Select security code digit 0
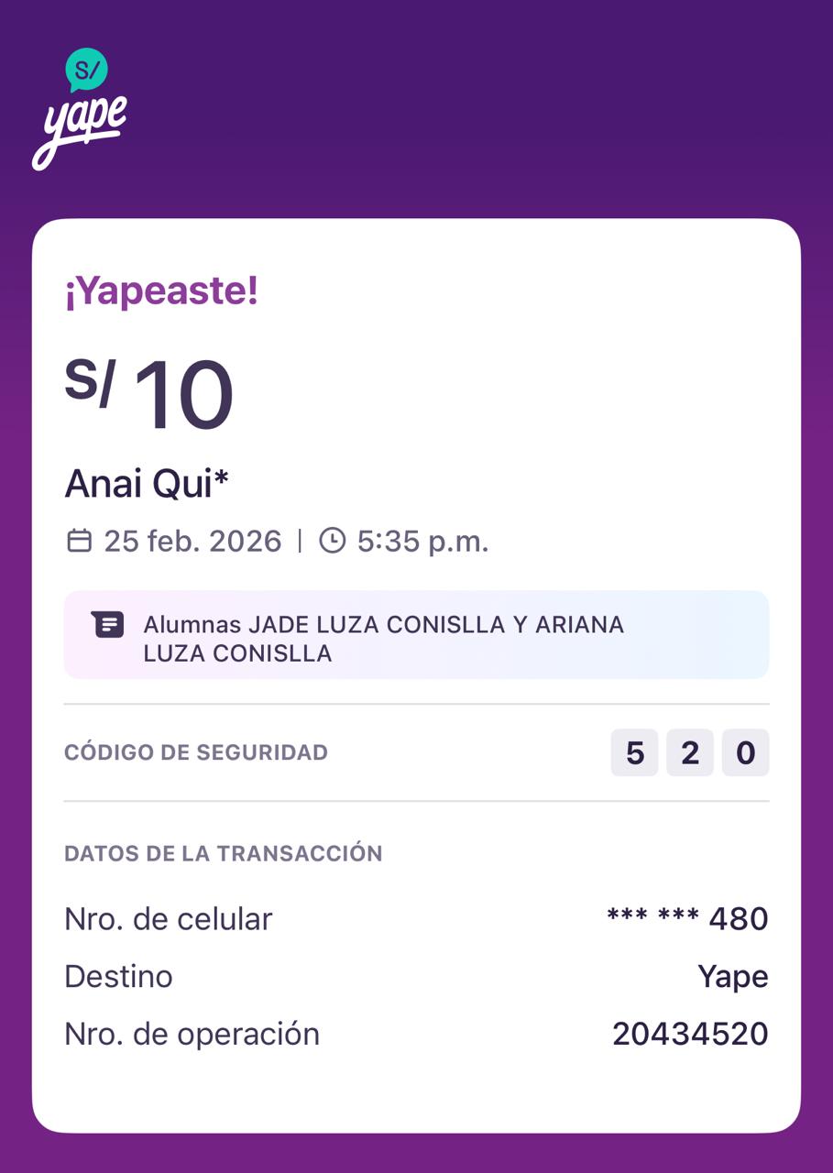 (x=745, y=753)
